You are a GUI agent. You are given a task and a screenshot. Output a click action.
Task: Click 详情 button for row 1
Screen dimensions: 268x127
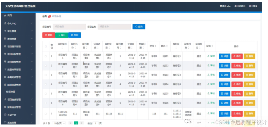(x=225, y=56)
